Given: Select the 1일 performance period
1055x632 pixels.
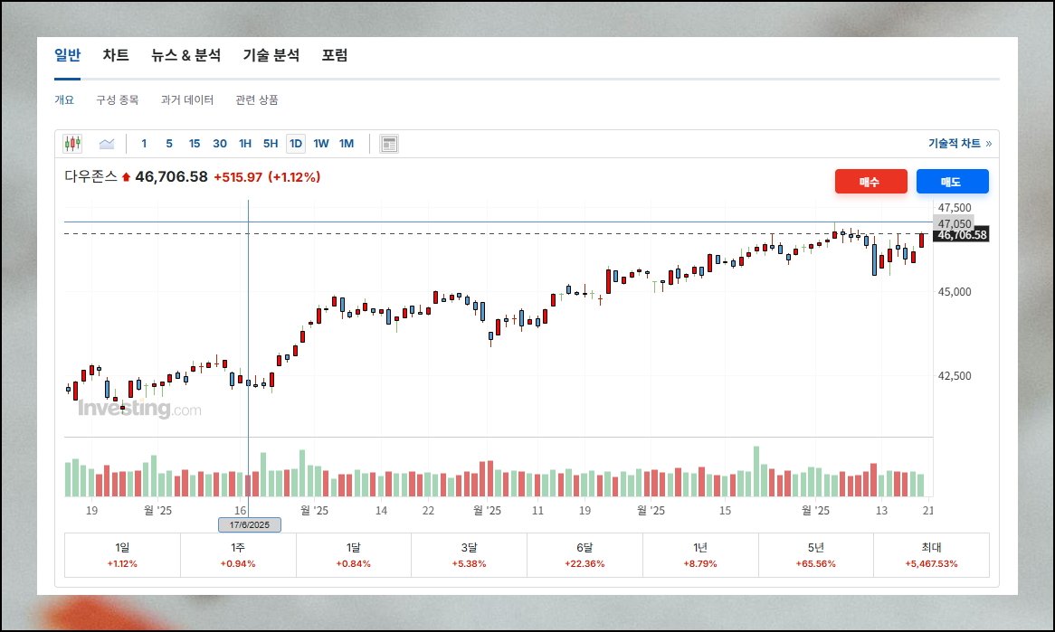Looking at the screenshot, I should coord(122,555).
